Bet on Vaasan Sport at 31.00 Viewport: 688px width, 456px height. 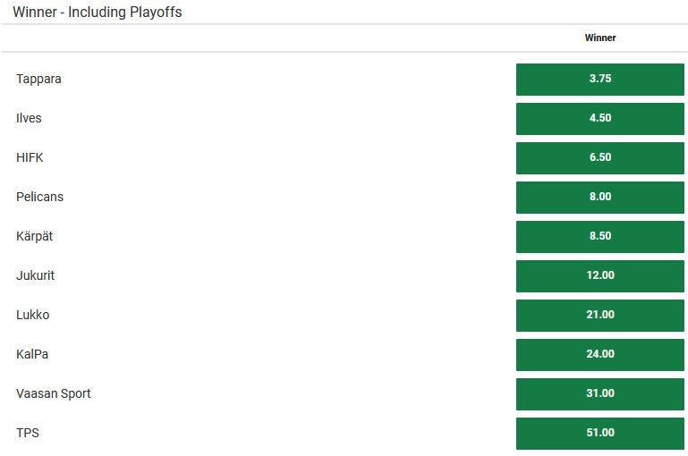click(x=600, y=393)
